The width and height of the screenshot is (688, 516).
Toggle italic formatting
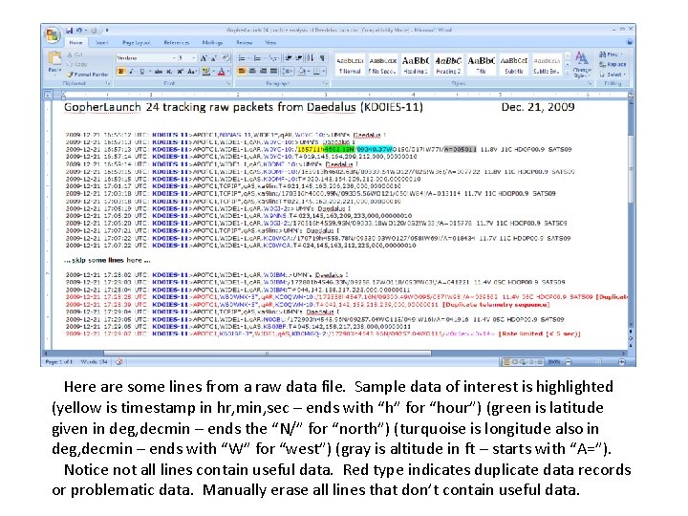pyautogui.click(x=131, y=71)
